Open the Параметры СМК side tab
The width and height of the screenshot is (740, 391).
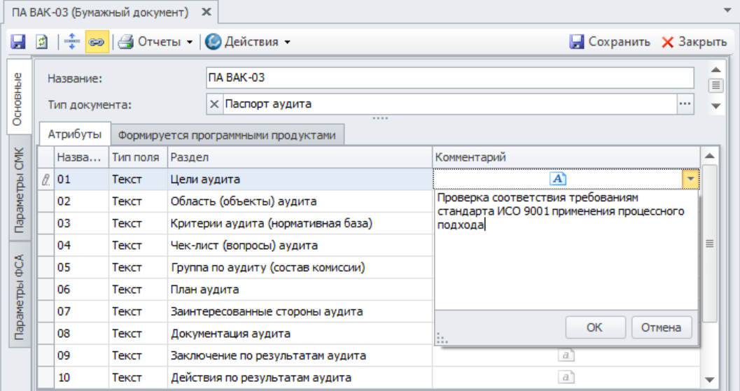(20, 190)
